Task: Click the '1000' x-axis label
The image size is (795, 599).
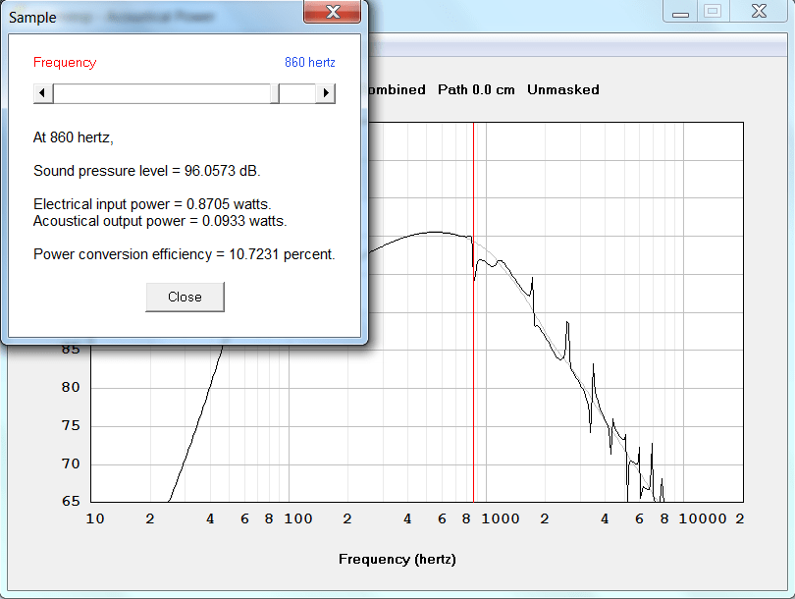Action: click(x=501, y=518)
